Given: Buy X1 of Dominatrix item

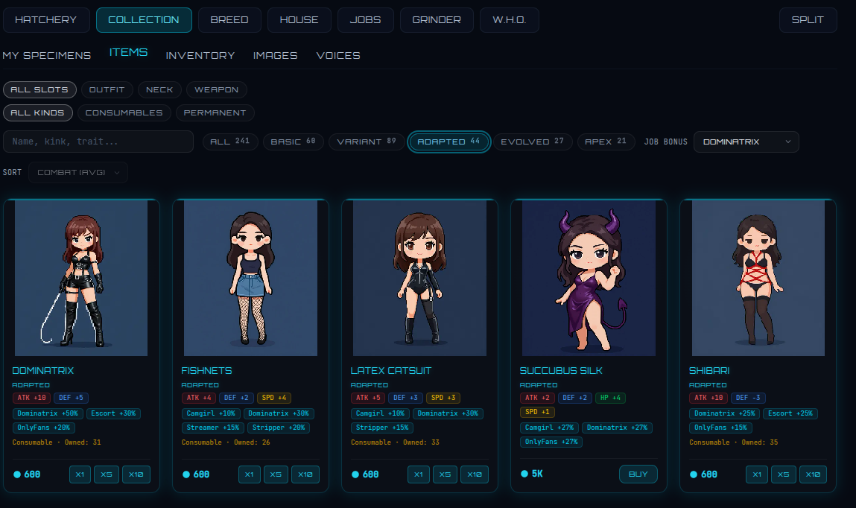Looking at the screenshot, I should (80, 474).
